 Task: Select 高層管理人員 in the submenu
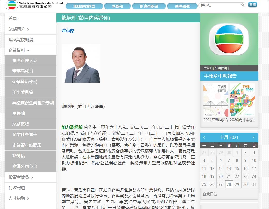point(31,61)
